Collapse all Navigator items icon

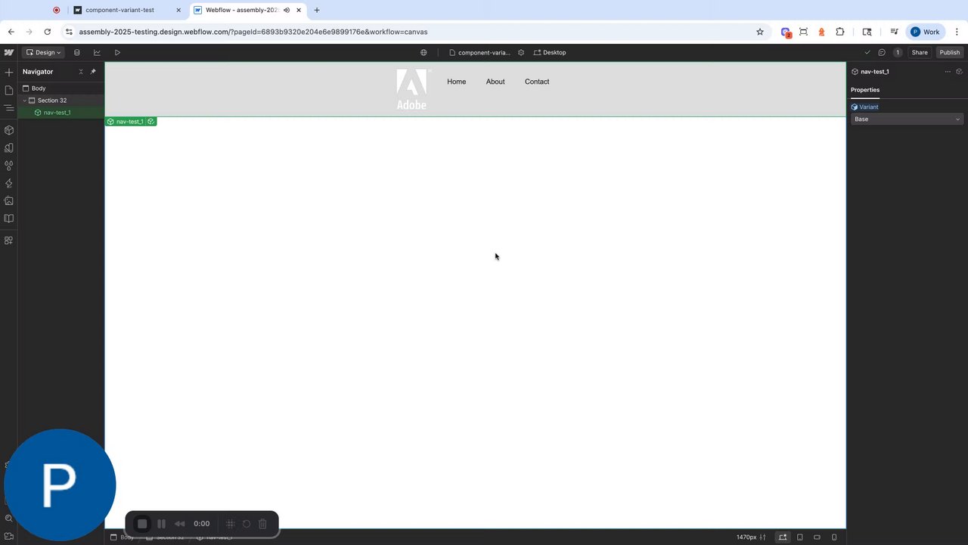click(x=81, y=72)
